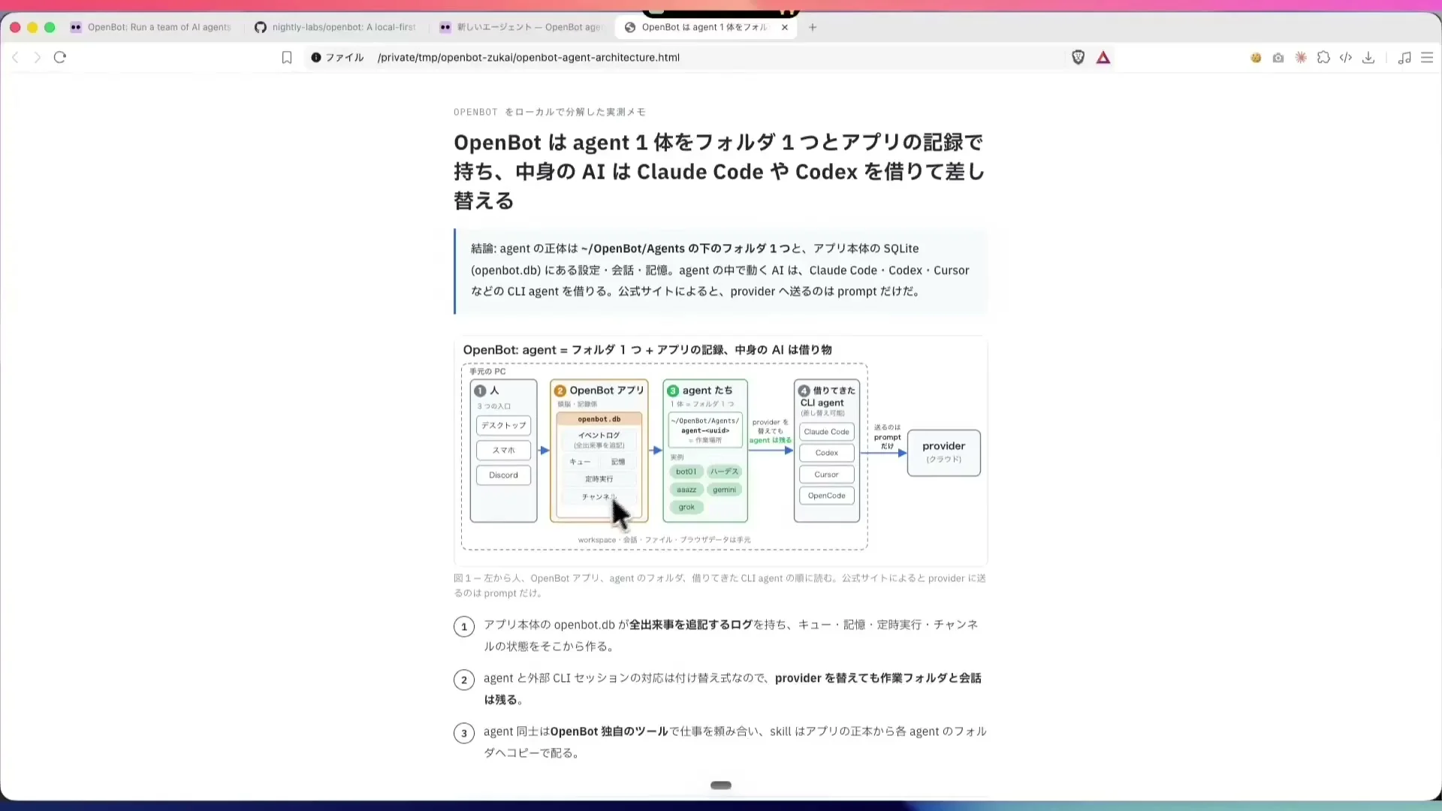Image resolution: width=1442 pixels, height=811 pixels.
Task: Open the Brave Rewards triangle icon
Action: tap(1103, 58)
